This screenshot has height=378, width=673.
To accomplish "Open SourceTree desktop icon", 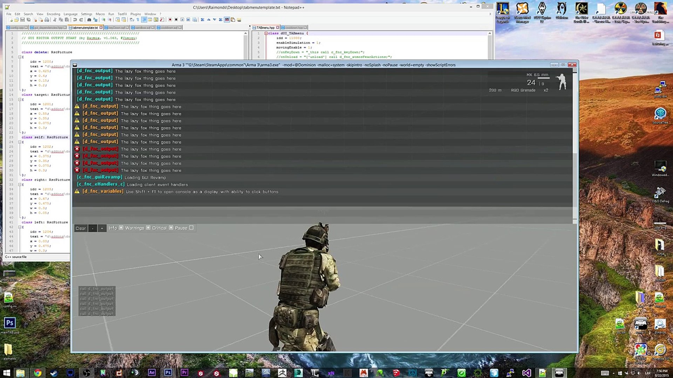I will point(660,116).
